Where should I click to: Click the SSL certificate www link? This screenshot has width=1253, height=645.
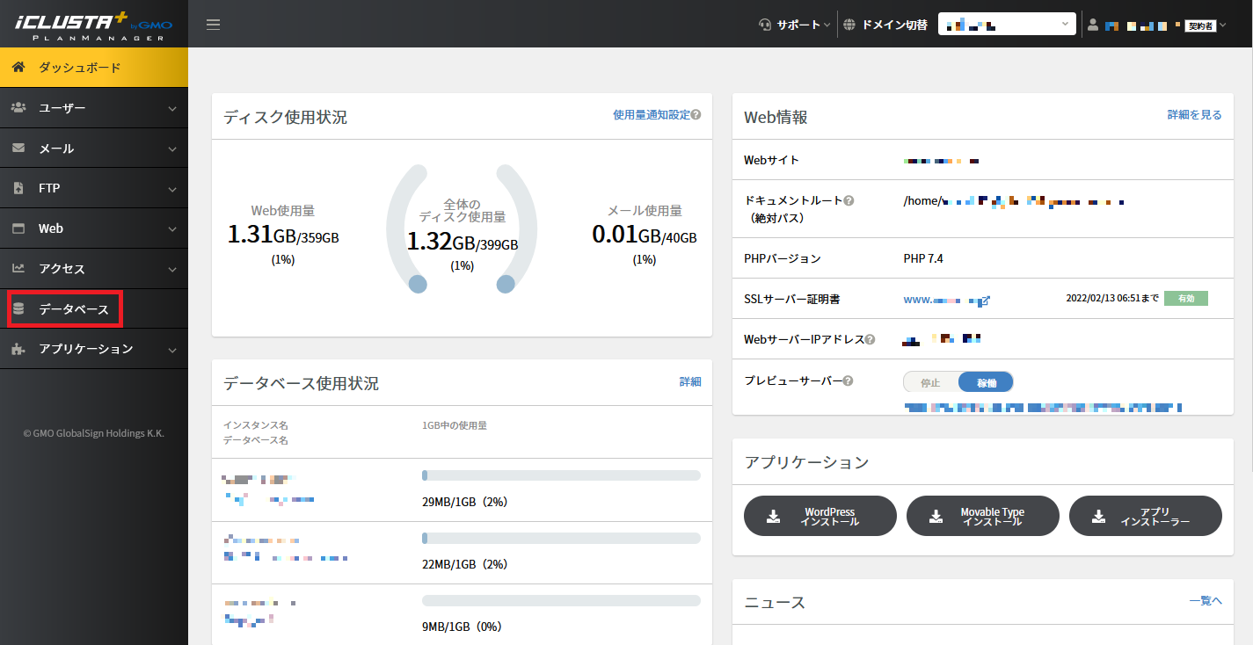[941, 300]
